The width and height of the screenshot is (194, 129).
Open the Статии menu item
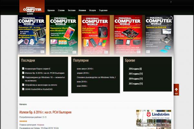coord(61,10)
